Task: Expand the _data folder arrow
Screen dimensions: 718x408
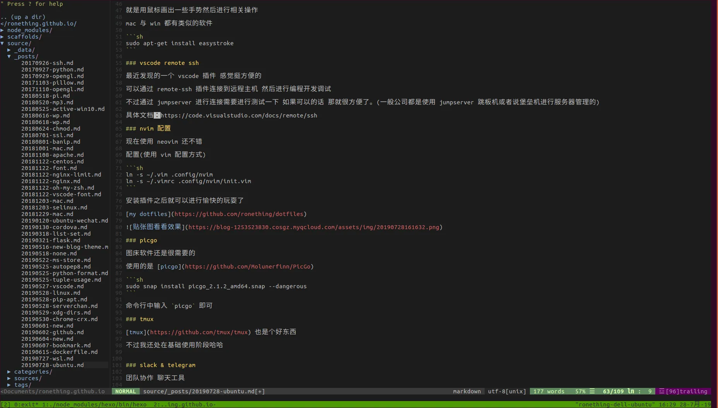Action: [x=9, y=50]
